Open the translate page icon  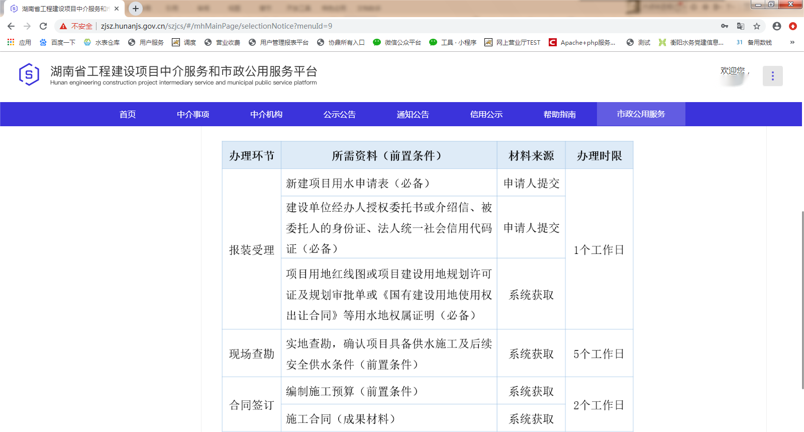pyautogui.click(x=741, y=26)
